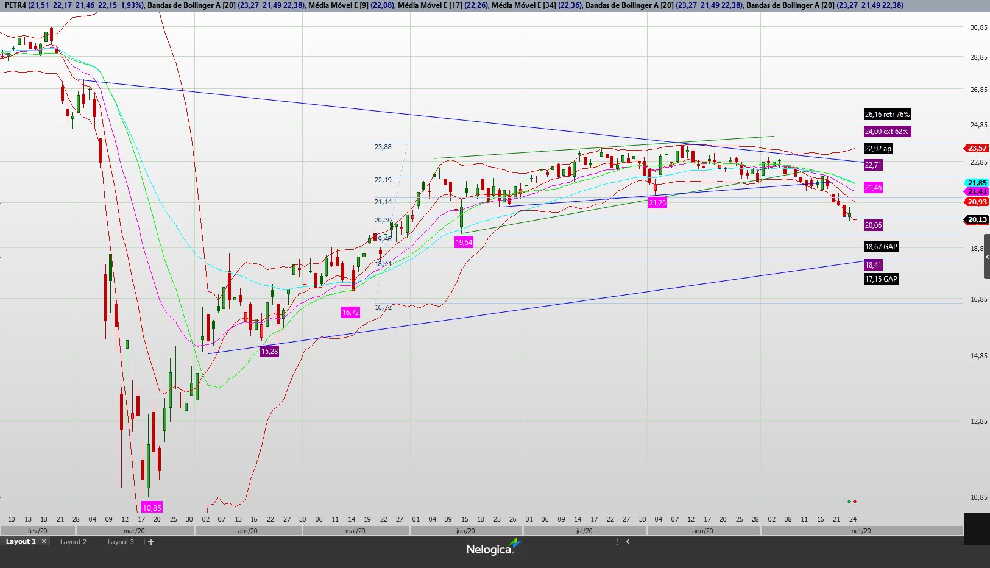The width and height of the screenshot is (990, 568).
Task: Click the first Bandas de Bollinger A [20] label
Action: 191,5
